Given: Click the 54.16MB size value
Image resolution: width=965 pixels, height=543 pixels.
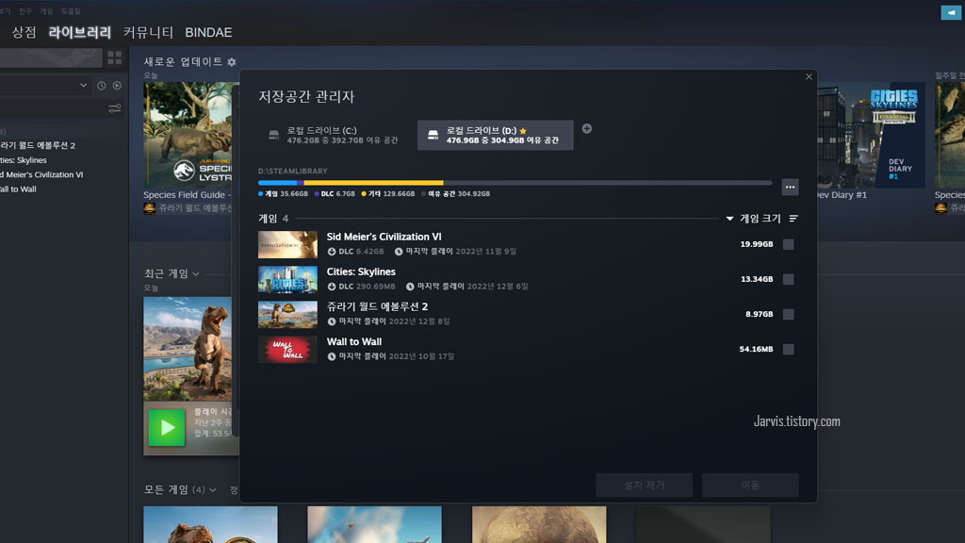Looking at the screenshot, I should pos(756,349).
